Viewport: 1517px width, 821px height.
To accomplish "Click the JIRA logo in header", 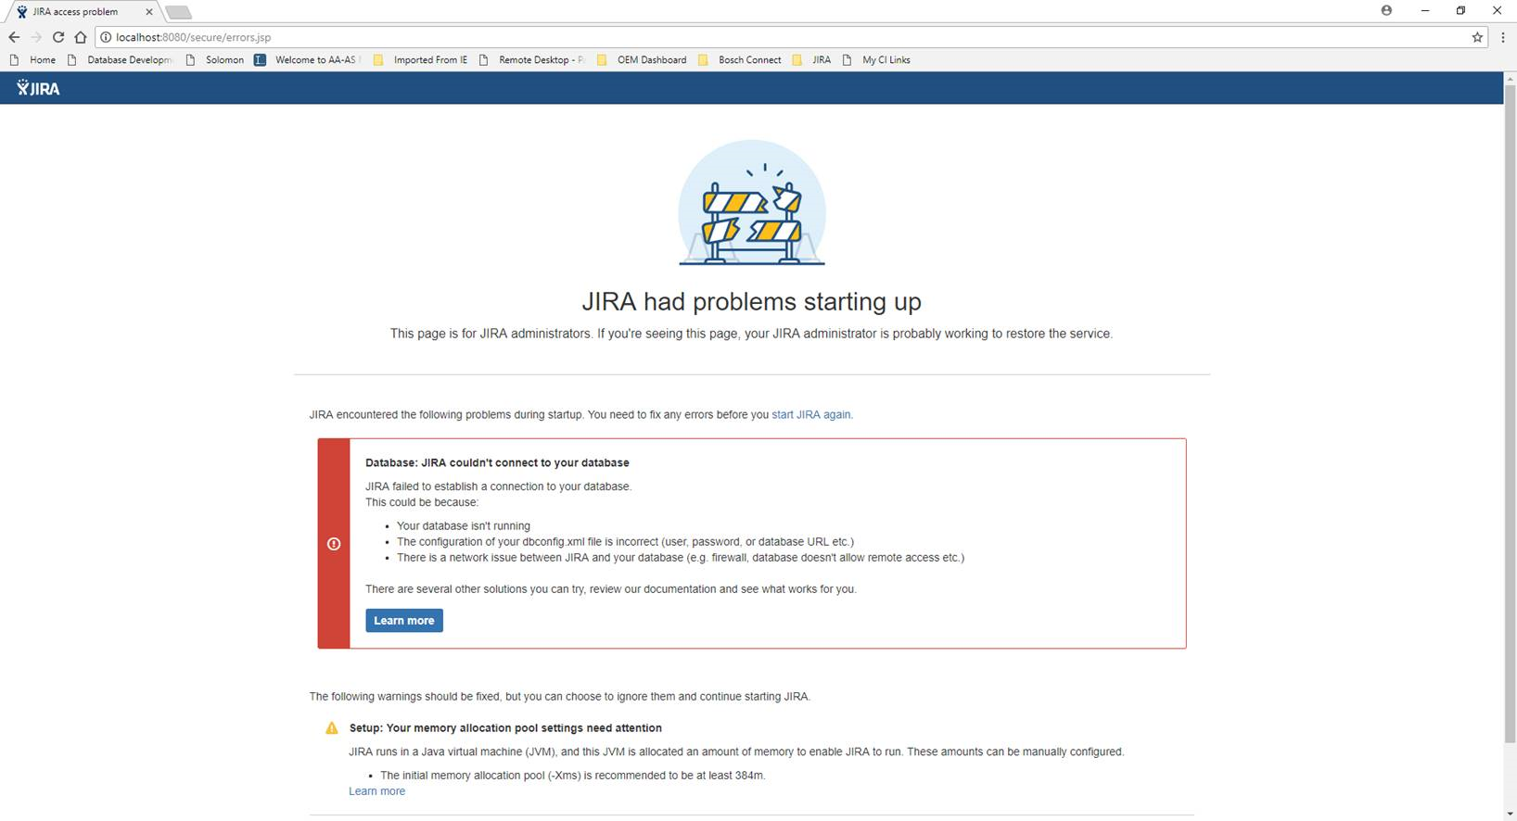I will pyautogui.click(x=38, y=88).
